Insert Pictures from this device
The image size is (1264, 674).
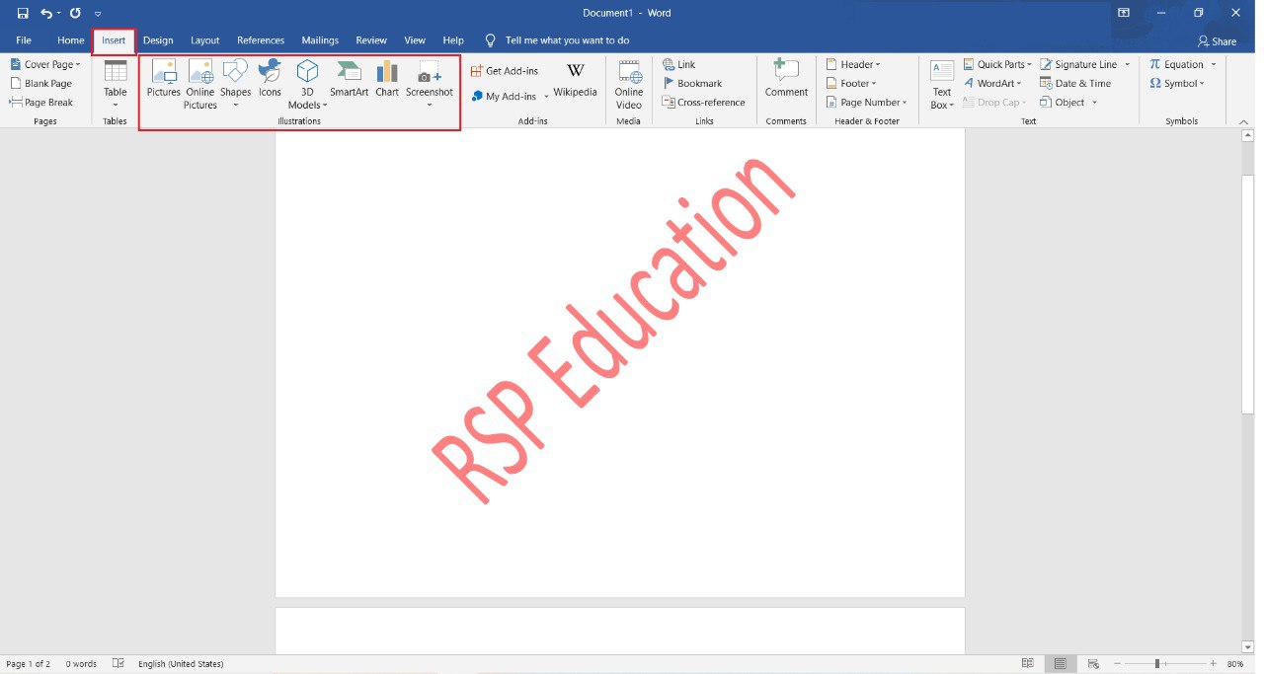point(164,79)
